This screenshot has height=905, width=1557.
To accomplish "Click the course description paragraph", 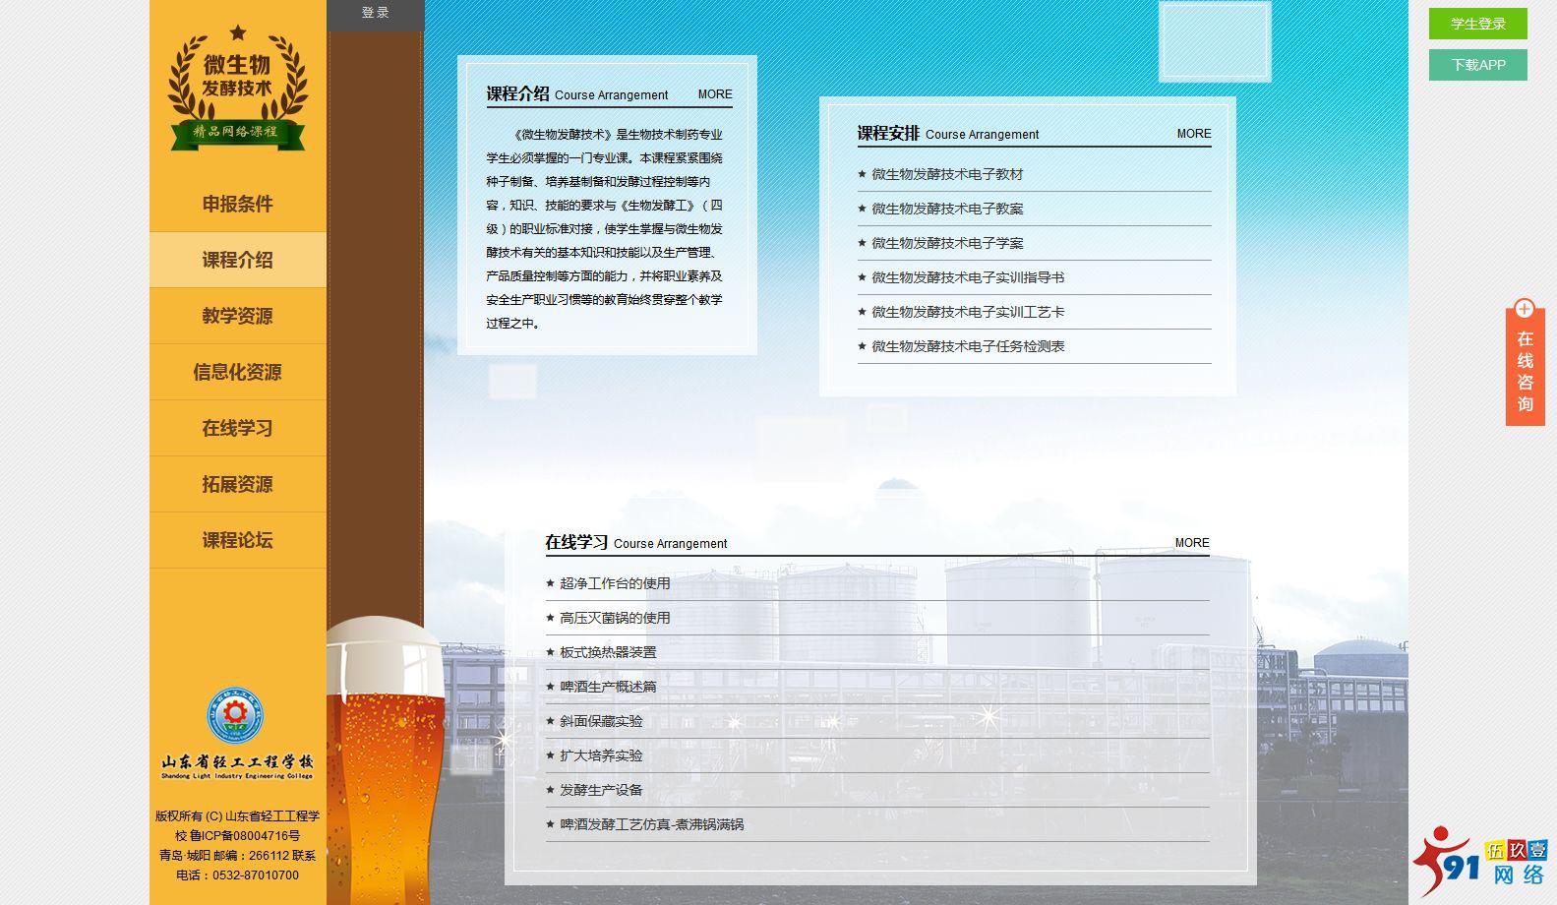I will tap(605, 229).
